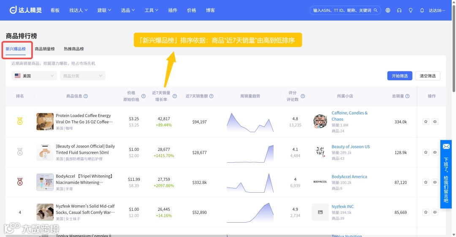This screenshot has height=237, width=456.
Task: Click BodyAccel America shop logo
Action: click(320, 182)
